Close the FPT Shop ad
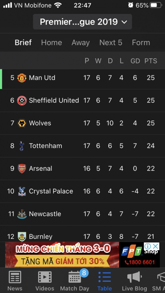 (155, 246)
